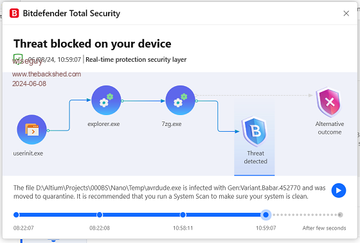Select the 7zg.exe process node
This screenshot has width=360, height=243.
[x=180, y=100]
